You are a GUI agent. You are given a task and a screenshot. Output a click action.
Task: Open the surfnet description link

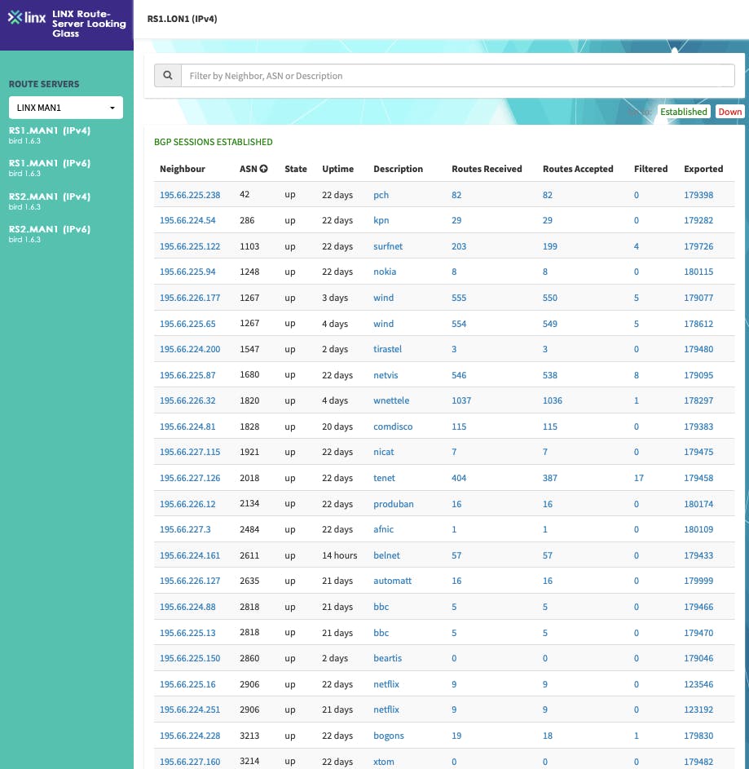click(x=388, y=246)
